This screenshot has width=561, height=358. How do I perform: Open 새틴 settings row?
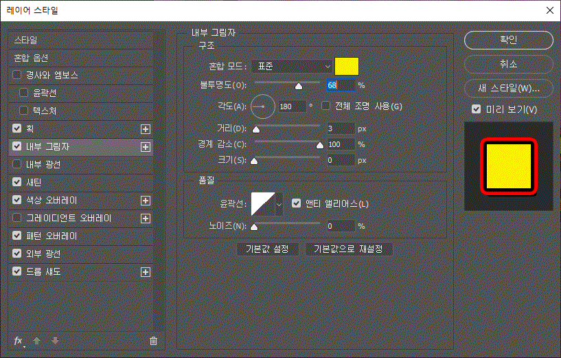pos(81,182)
